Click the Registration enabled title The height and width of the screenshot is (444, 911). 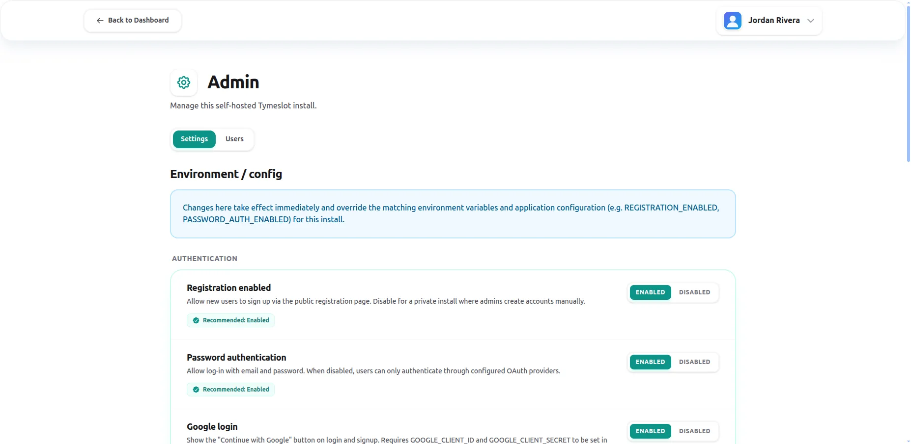pyautogui.click(x=228, y=288)
